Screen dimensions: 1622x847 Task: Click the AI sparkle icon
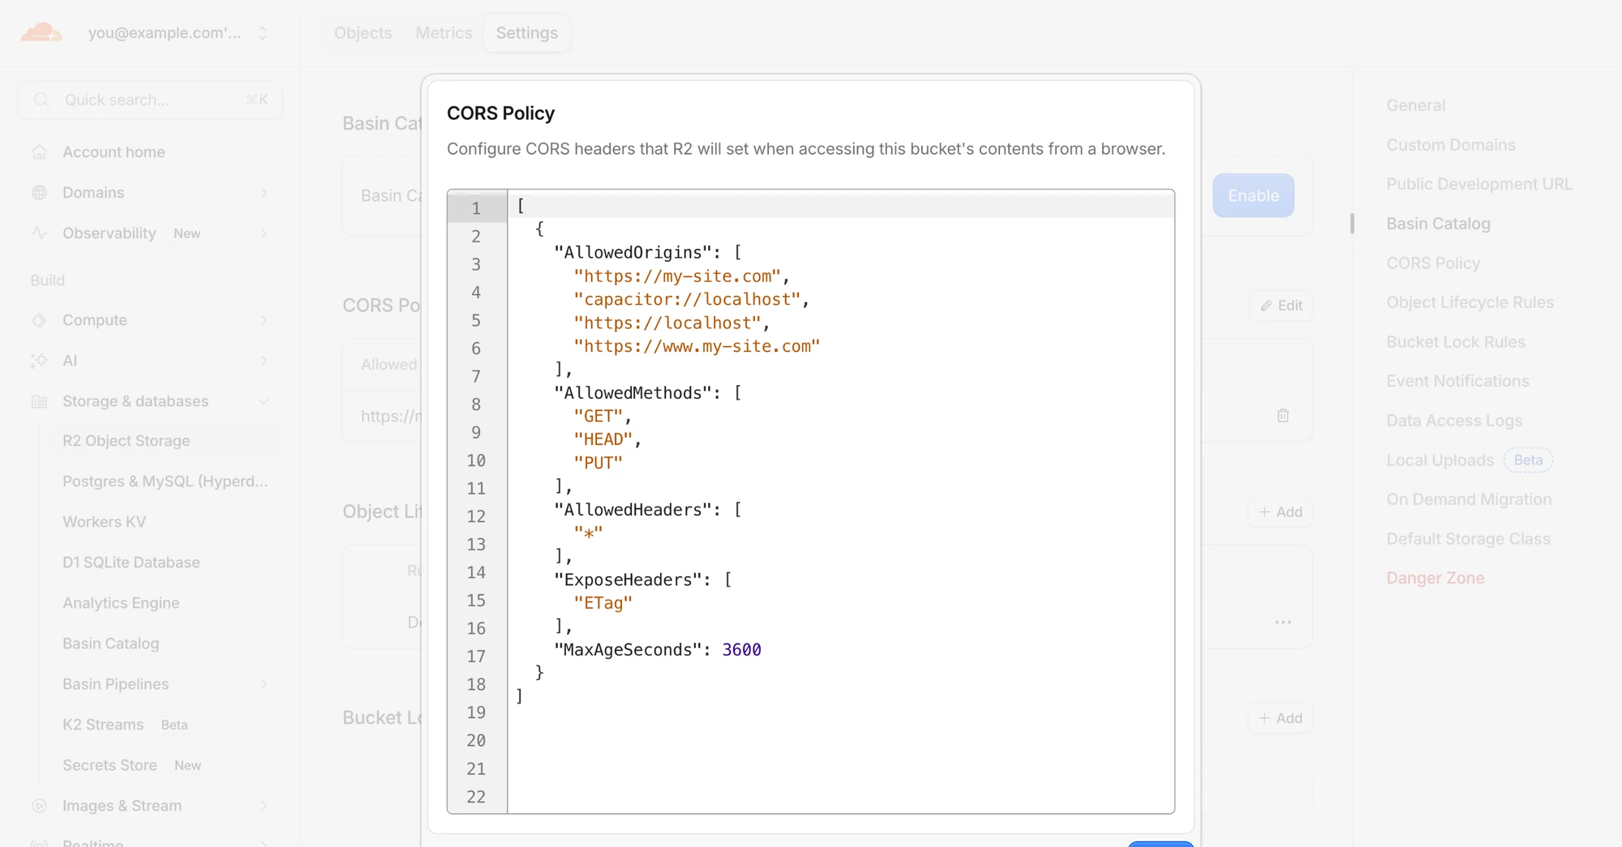click(x=39, y=361)
